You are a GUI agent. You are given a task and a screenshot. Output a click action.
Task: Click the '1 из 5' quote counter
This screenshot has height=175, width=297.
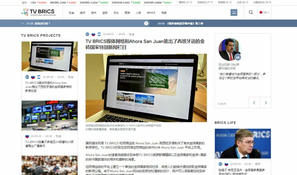pos(222,104)
